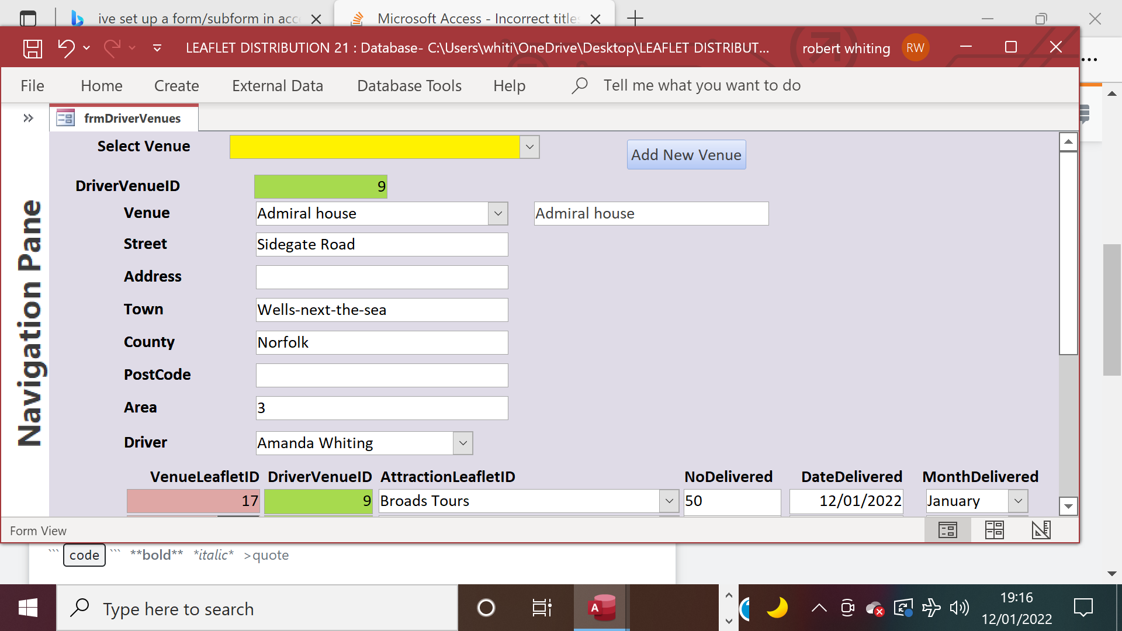Viewport: 1122px width, 631px height.
Task: Open the Help tab
Action: point(509,86)
